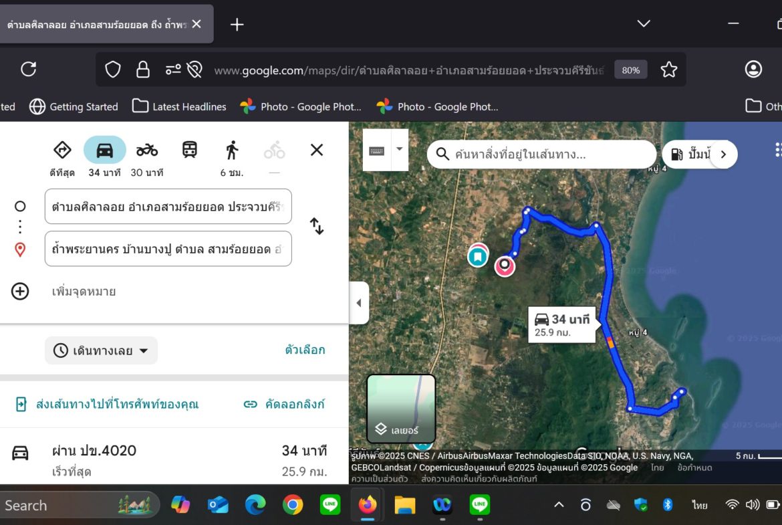Select the motorcycle travel mode
Screen dimensions: 782x525
pyautogui.click(x=146, y=150)
